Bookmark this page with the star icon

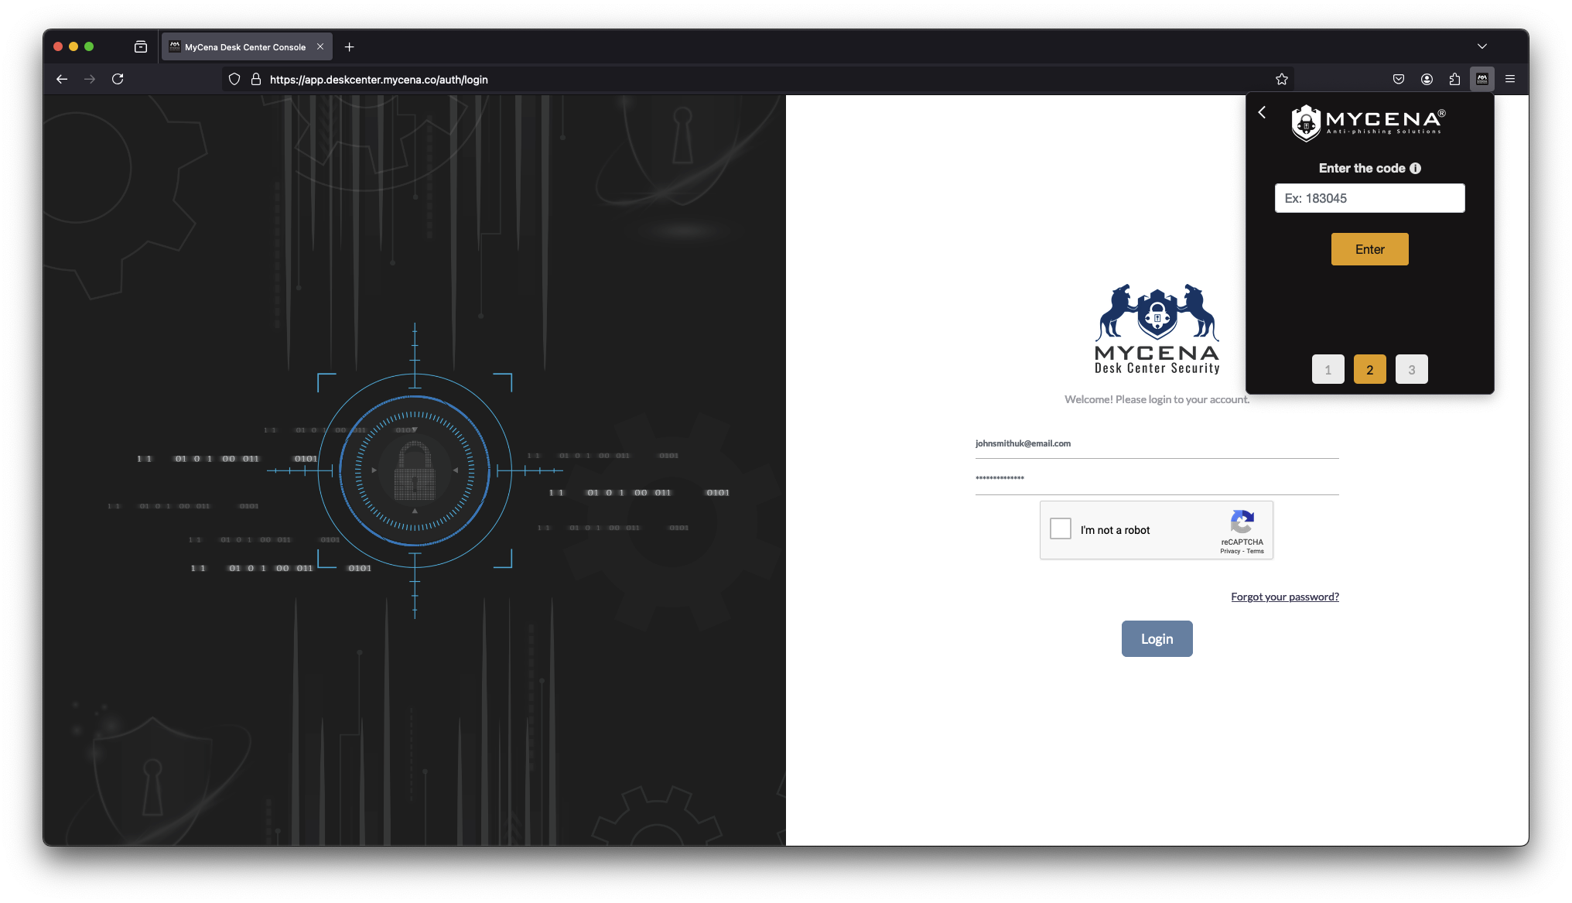(x=1281, y=79)
